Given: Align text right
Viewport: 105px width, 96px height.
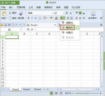Looking at the screenshot, I should click(x=84, y=18).
